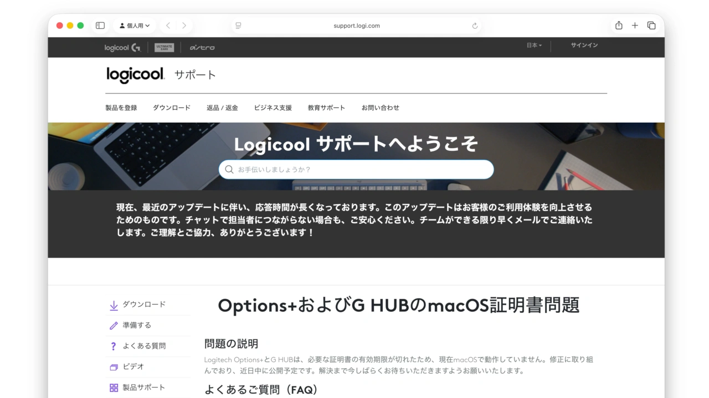Click the magnifying glass in the search bar
This screenshot has width=709, height=398.
coord(229,170)
